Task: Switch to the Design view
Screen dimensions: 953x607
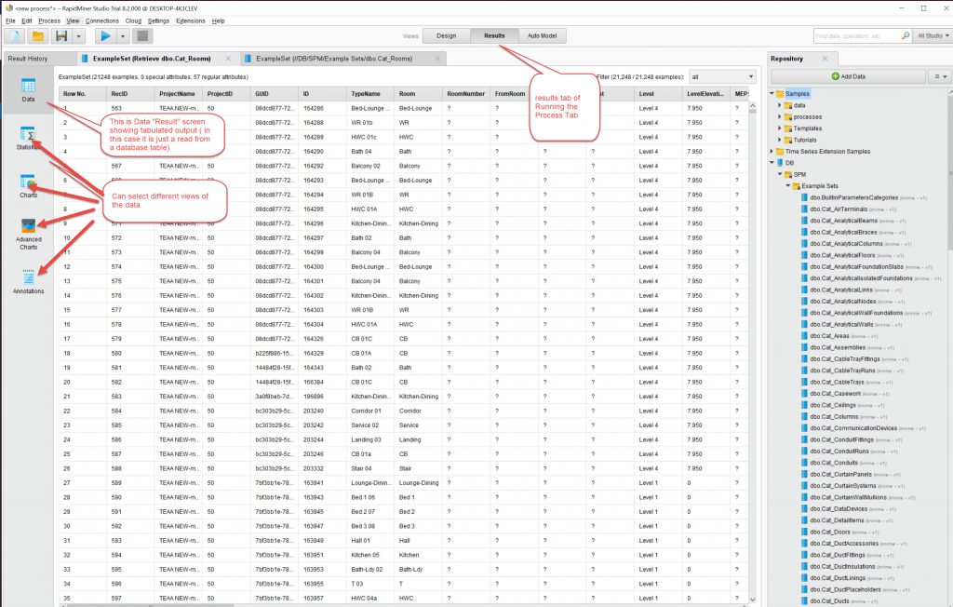Action: pyautogui.click(x=446, y=35)
